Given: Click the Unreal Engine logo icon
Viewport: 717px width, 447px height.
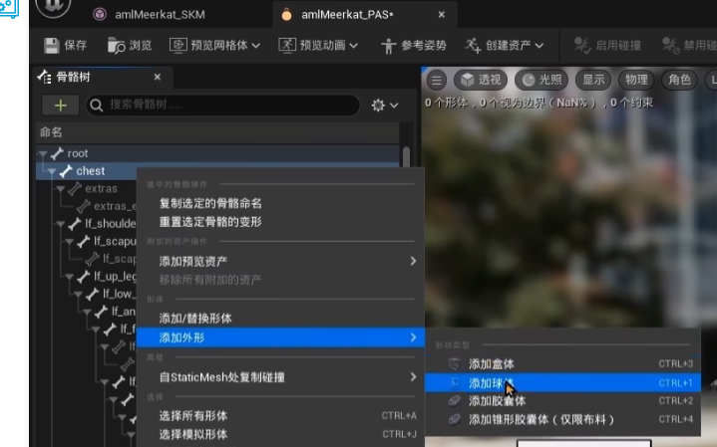Looking at the screenshot, I should [x=53, y=6].
